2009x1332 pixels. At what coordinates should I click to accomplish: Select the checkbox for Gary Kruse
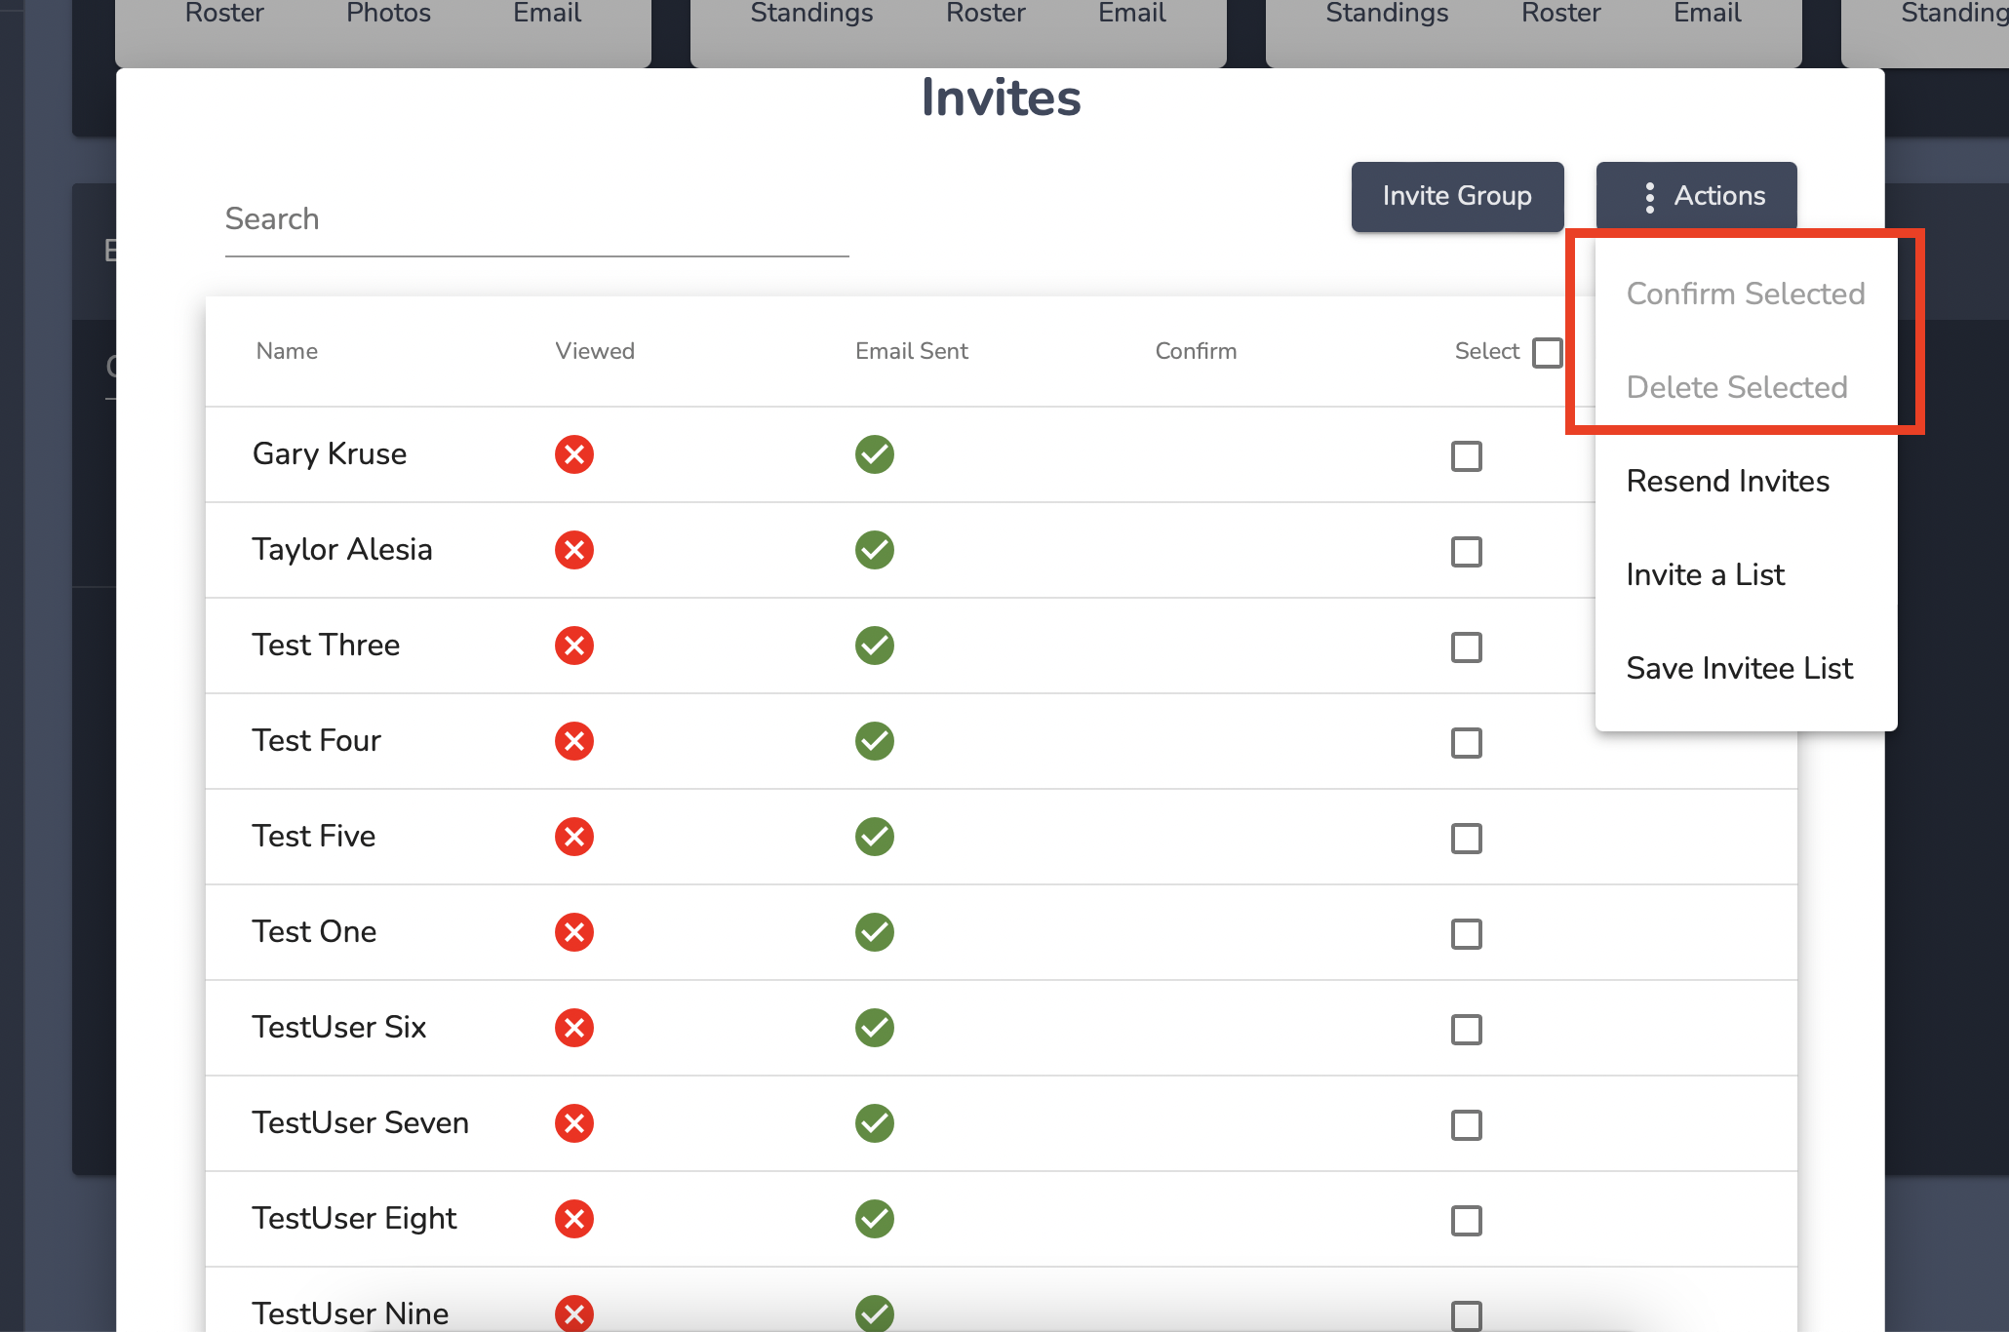pos(1467,456)
